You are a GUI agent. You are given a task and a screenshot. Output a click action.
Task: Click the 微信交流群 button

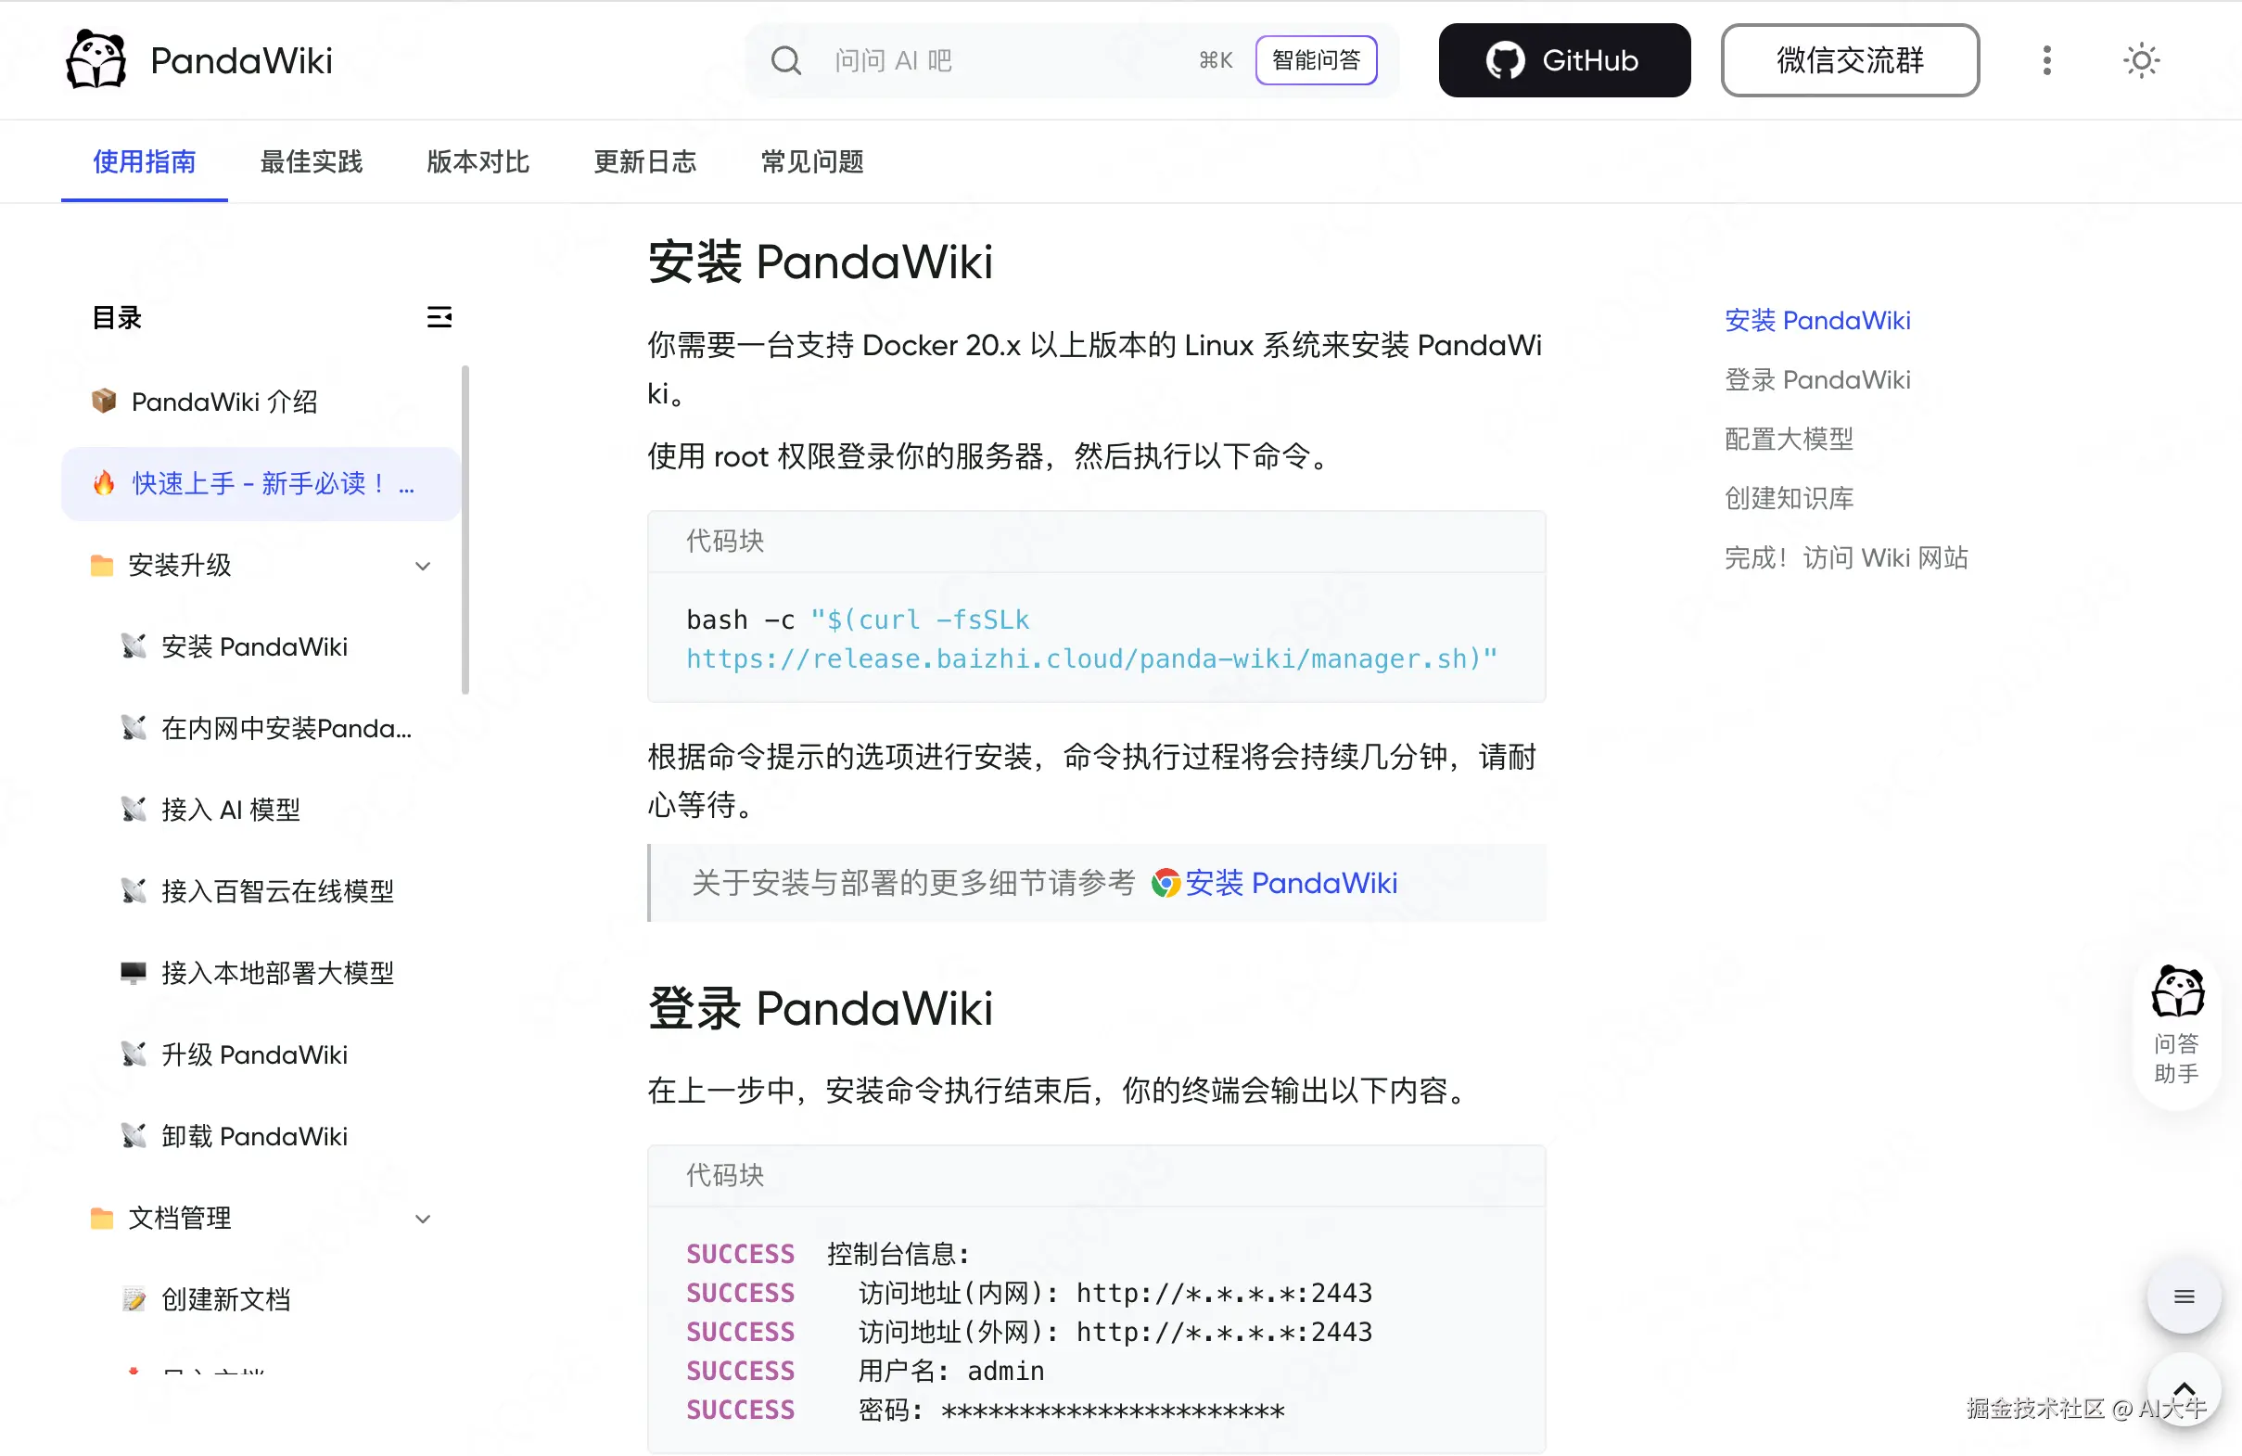[x=1849, y=60]
